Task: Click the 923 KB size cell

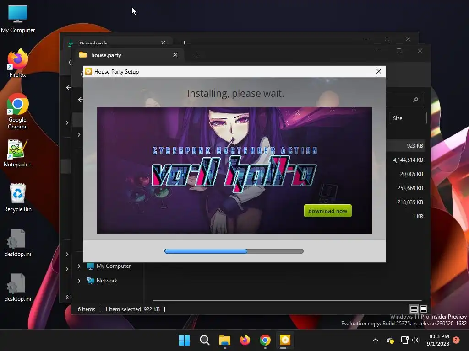Action: tap(414, 146)
